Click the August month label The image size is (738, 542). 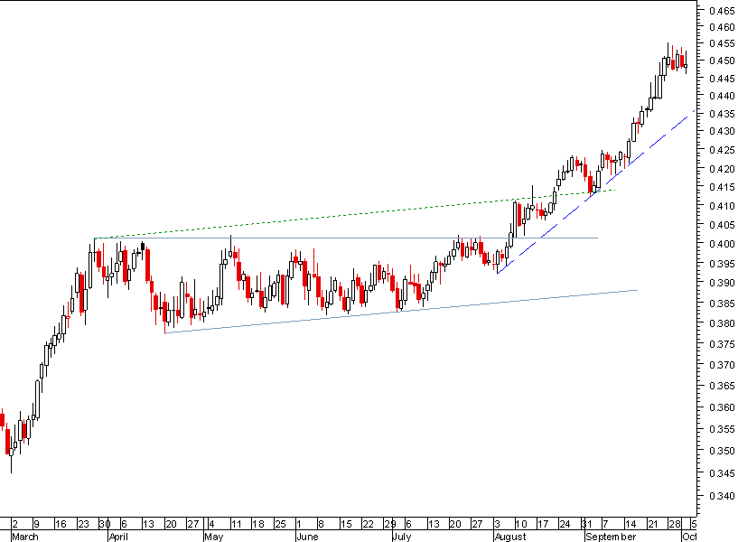(510, 537)
